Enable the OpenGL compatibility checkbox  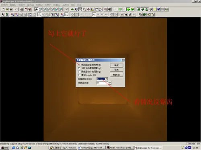79,75
